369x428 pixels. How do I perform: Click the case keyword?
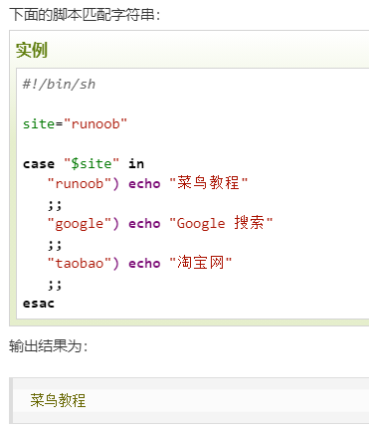coord(39,164)
